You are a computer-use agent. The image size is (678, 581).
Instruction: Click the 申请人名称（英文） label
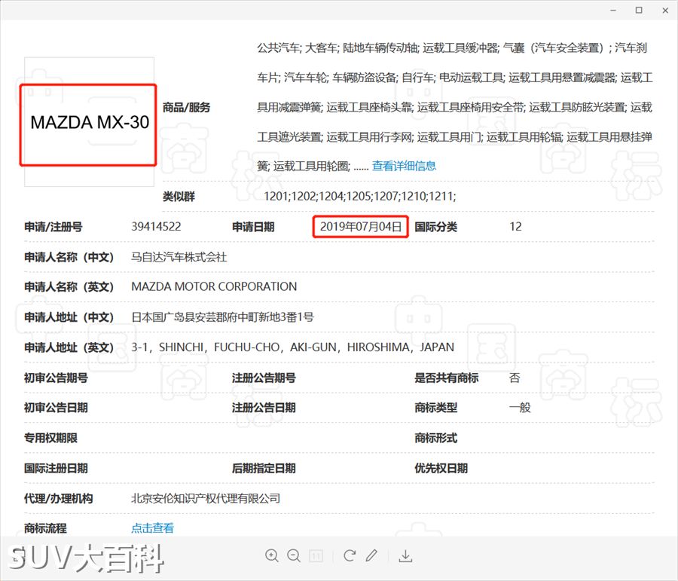pos(69,286)
